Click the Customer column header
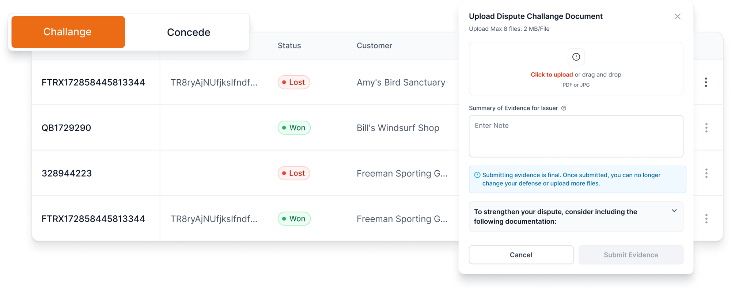 [374, 46]
